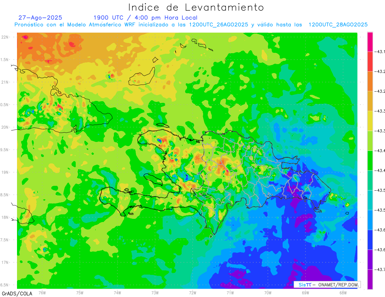Screen dimensions: 385x297
Task: Select the "74W" longitude label
Action: (x=117, y=293)
